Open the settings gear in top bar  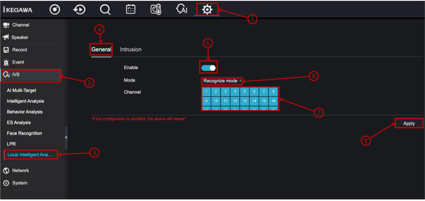(x=207, y=10)
